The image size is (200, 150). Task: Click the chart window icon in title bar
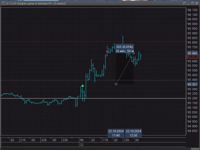3,3
